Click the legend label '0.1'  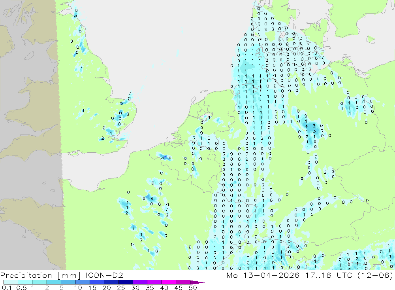pos(7,288)
